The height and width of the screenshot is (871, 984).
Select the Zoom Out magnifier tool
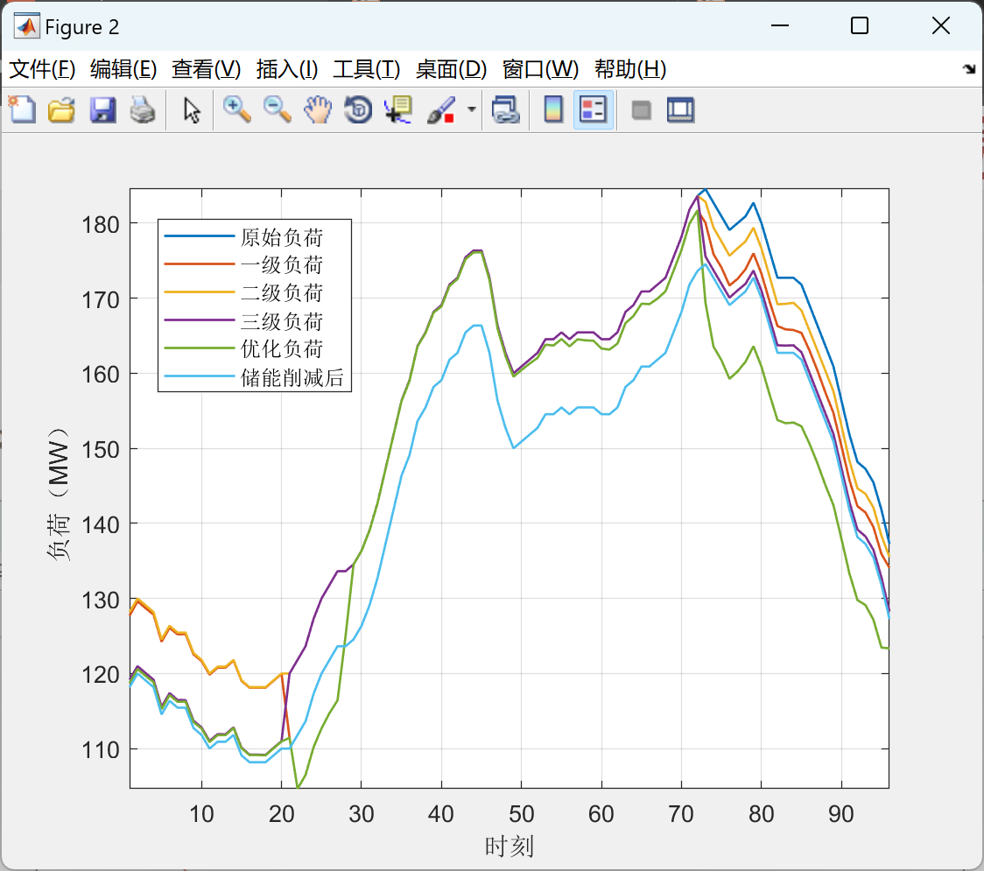tap(278, 109)
